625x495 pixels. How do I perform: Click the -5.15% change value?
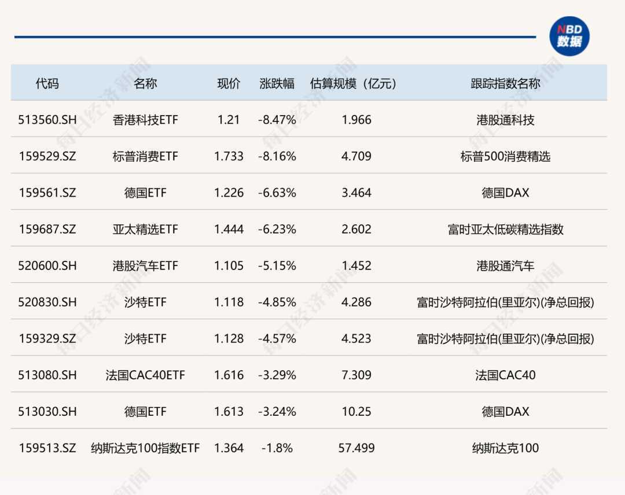point(277,265)
